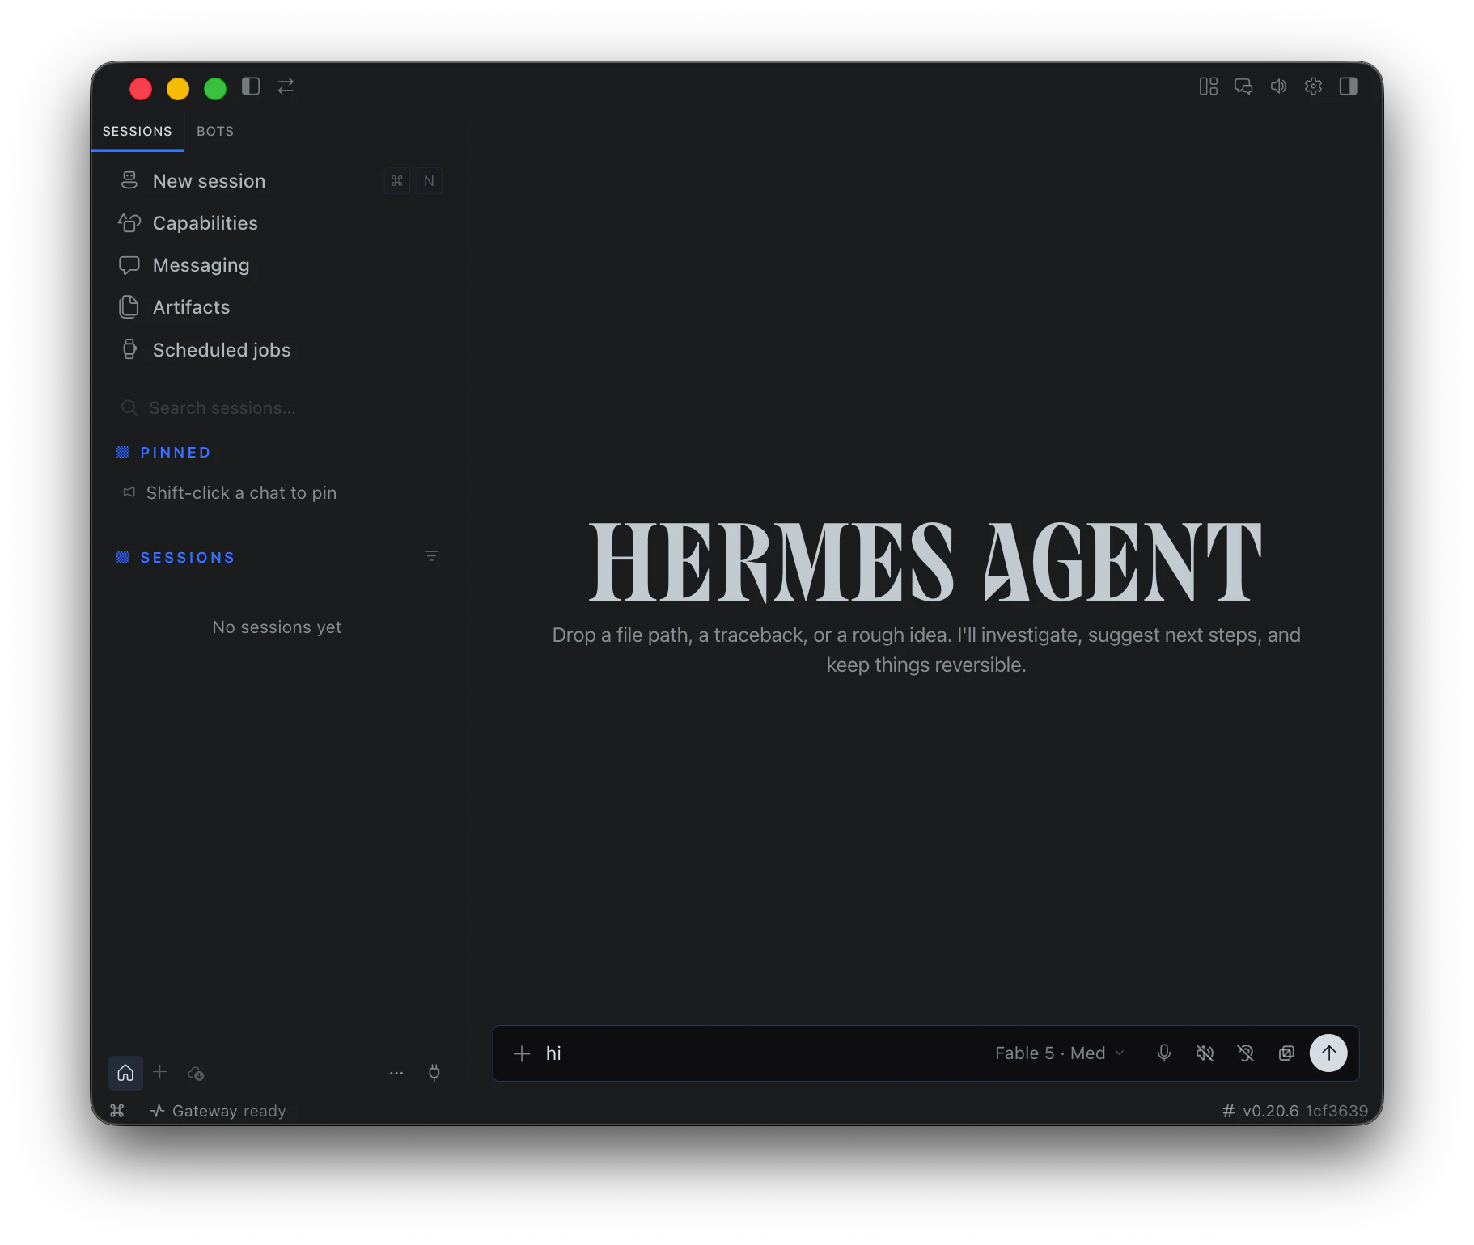The width and height of the screenshot is (1474, 1245).
Task: Collapse the Sessions section header
Action: pos(176,558)
